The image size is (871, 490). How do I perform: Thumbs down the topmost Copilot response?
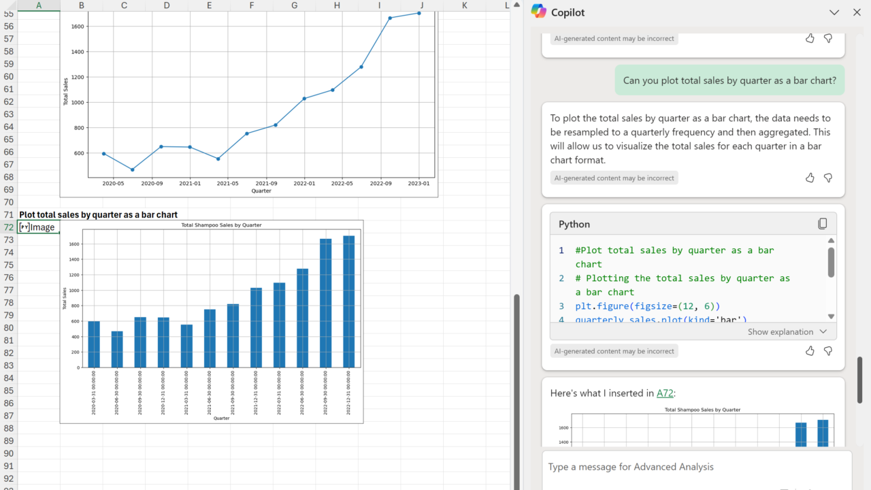[828, 38]
